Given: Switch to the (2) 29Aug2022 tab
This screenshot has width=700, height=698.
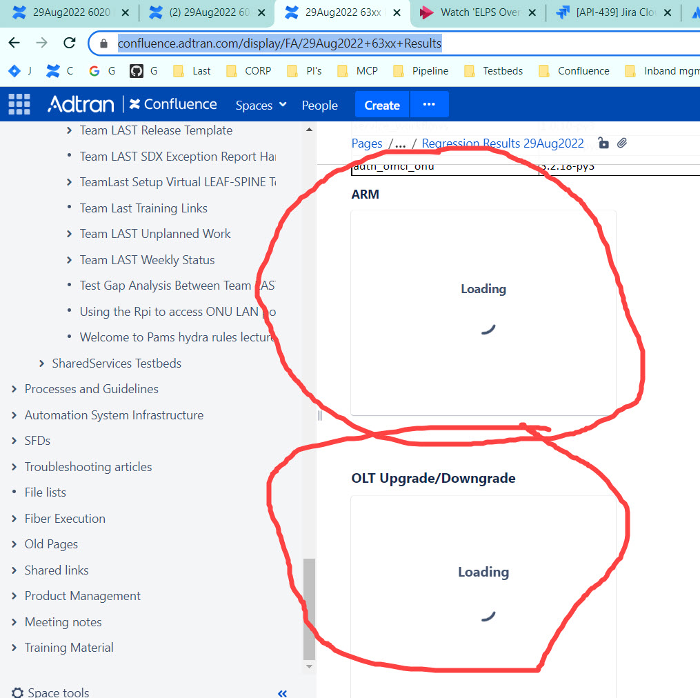Looking at the screenshot, I should tap(208, 12).
